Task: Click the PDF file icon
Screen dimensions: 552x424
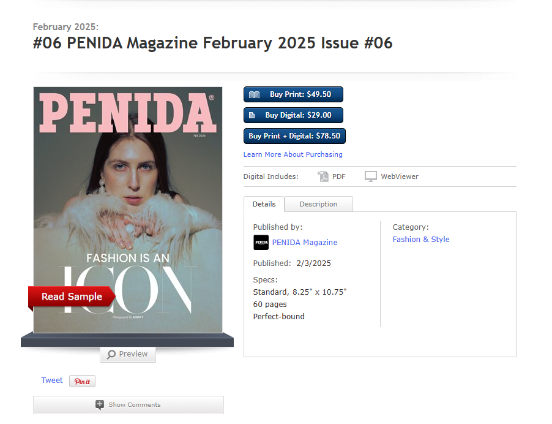Action: 323,176
